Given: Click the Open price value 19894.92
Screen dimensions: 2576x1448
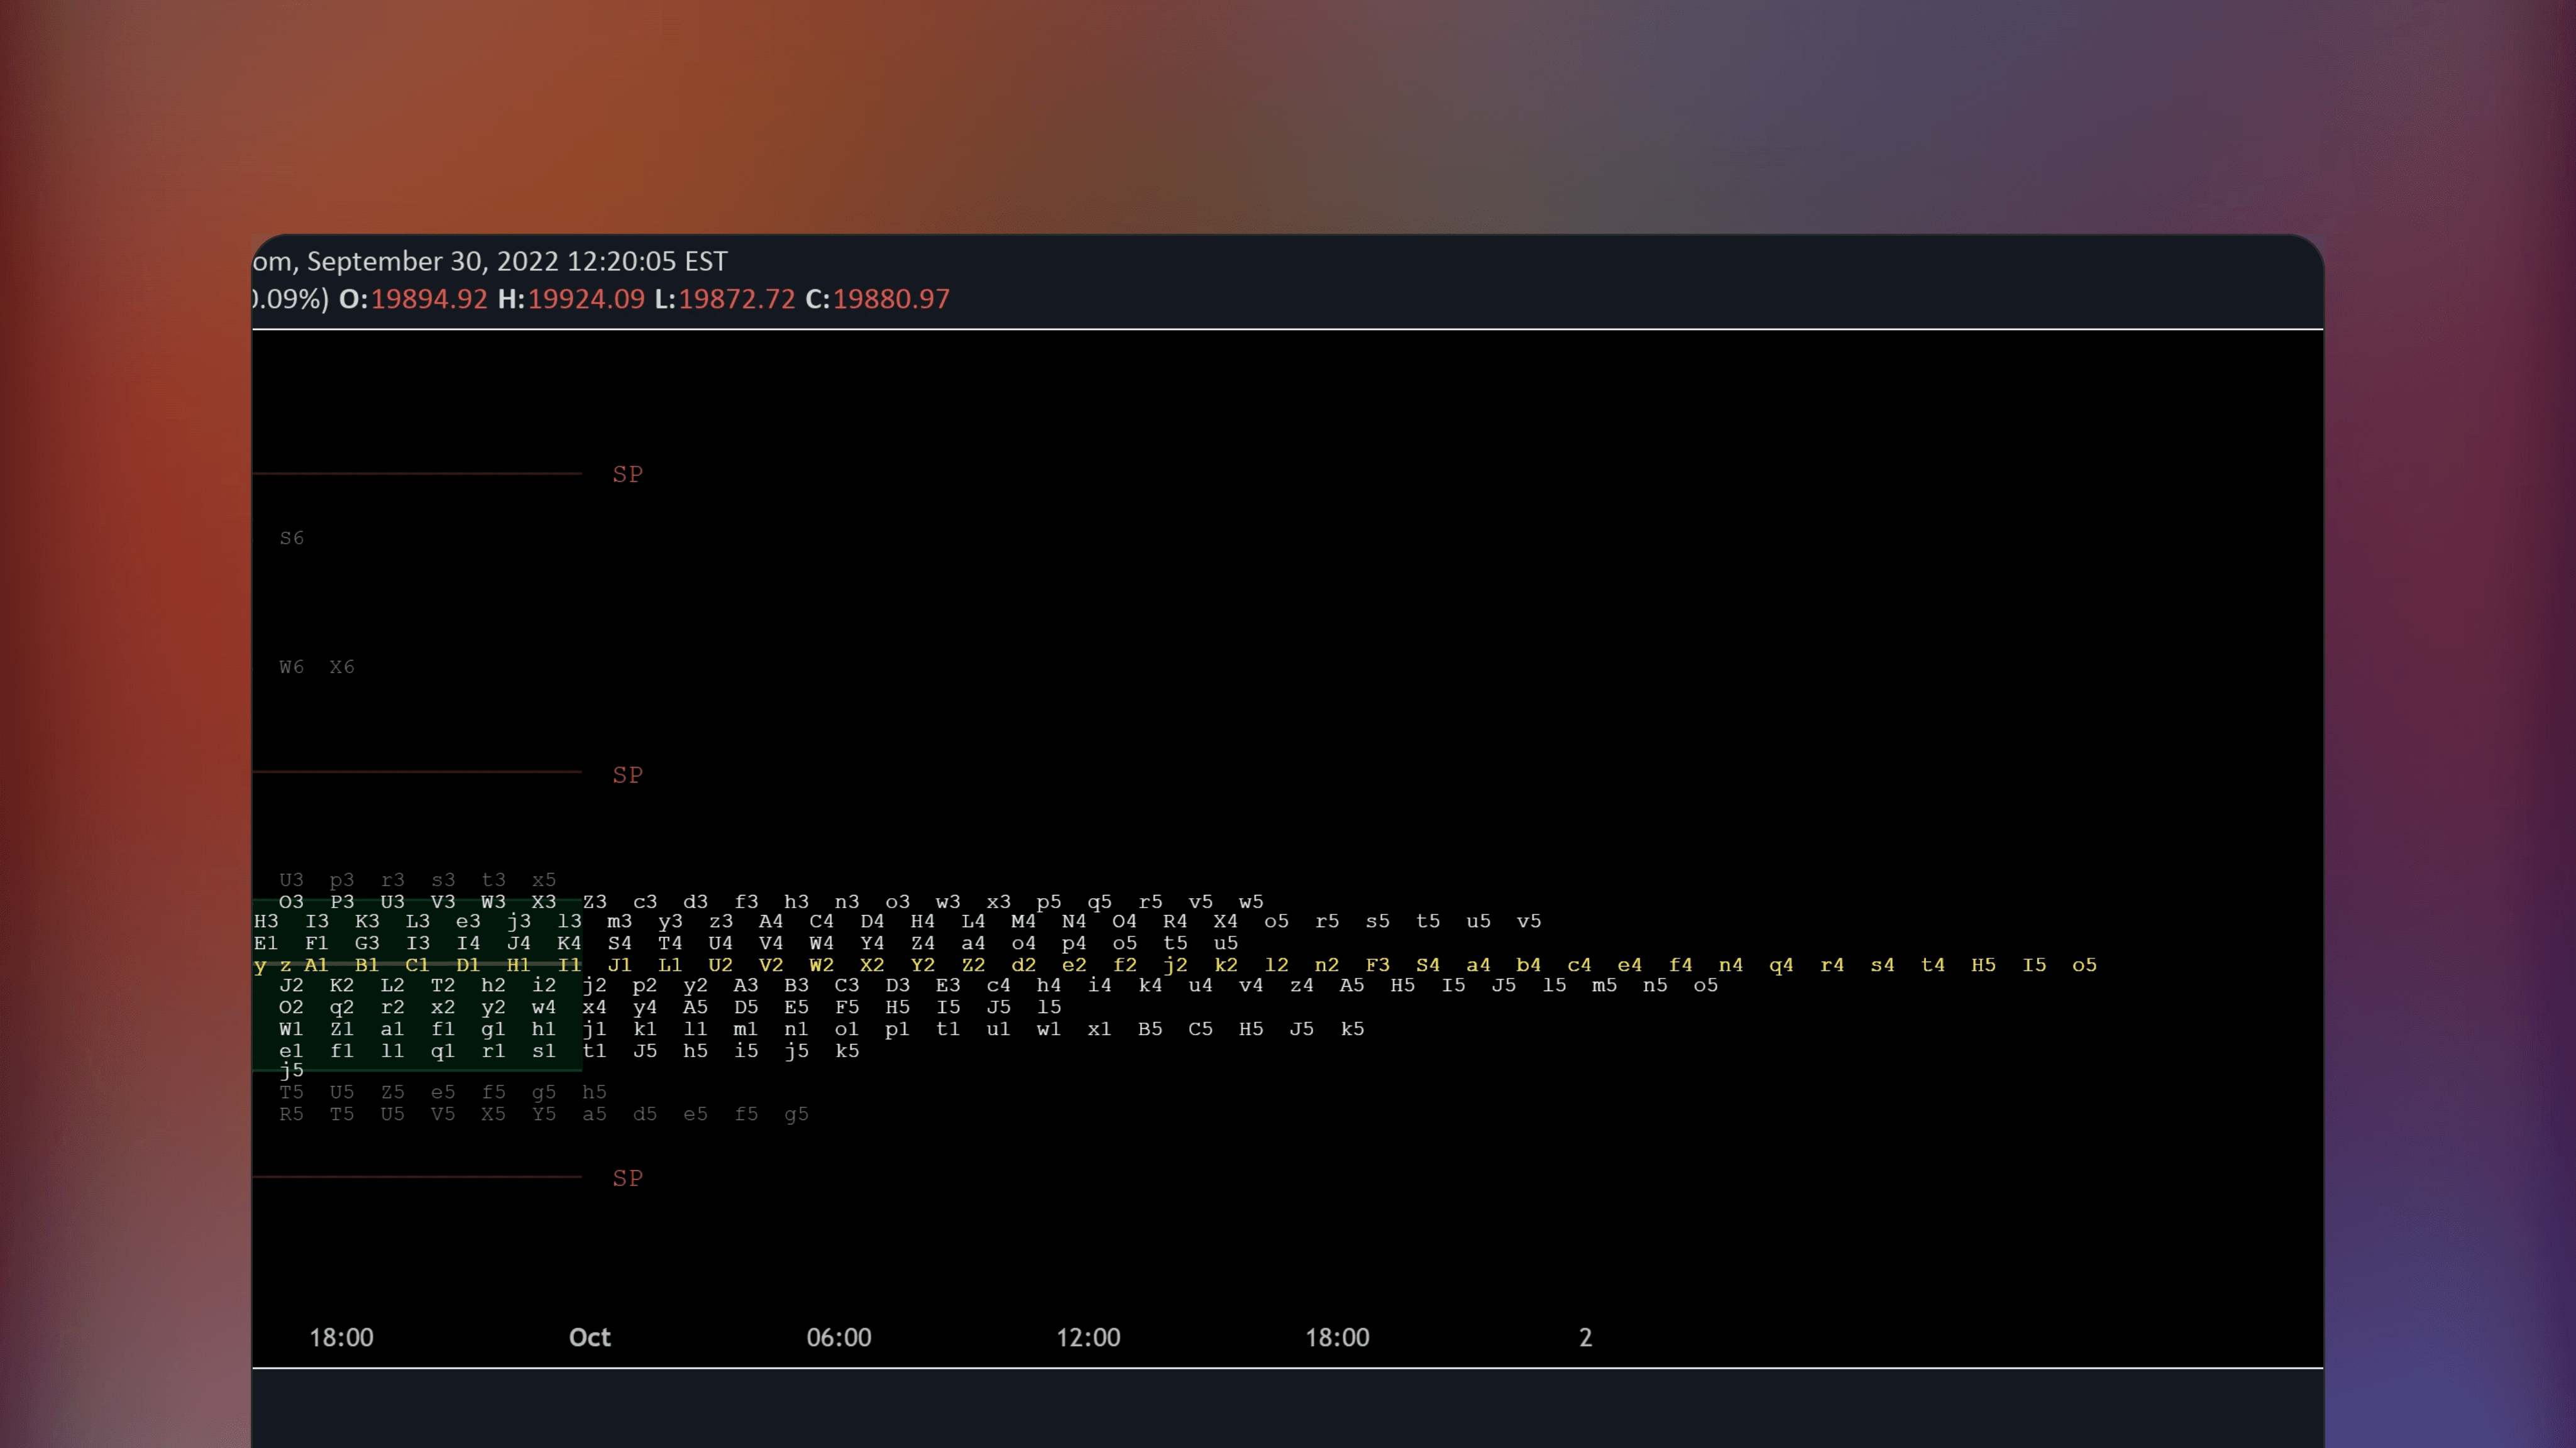Looking at the screenshot, I should (429, 299).
